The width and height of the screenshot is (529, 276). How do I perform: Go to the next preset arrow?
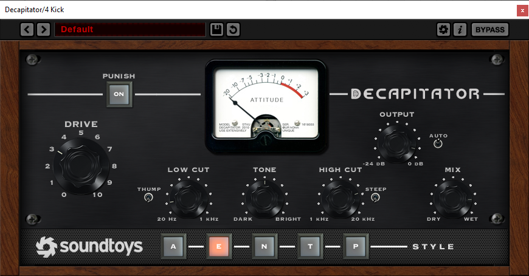click(44, 29)
